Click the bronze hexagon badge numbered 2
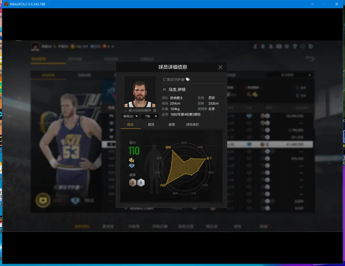 [x=133, y=183]
